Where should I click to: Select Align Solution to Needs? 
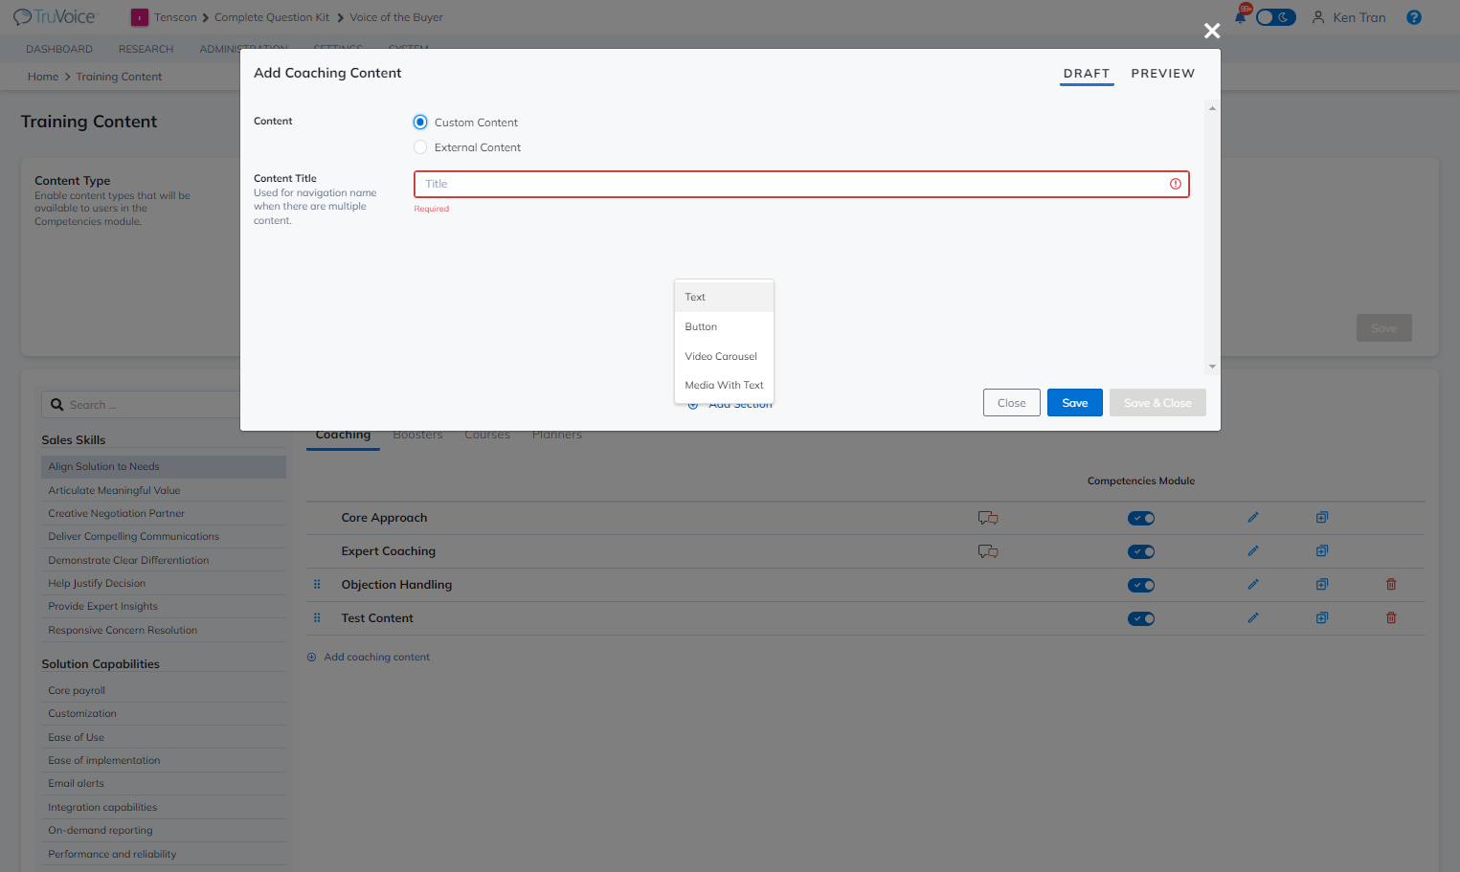coord(164,467)
